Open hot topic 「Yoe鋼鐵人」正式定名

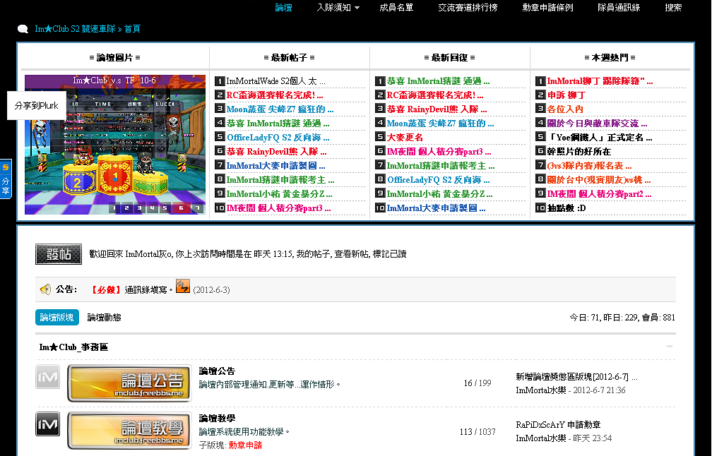600,138
